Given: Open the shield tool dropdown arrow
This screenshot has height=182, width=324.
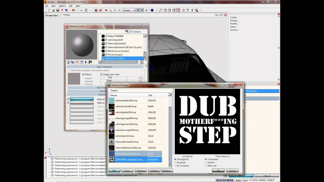Looking at the screenshot, I should pos(156,10).
